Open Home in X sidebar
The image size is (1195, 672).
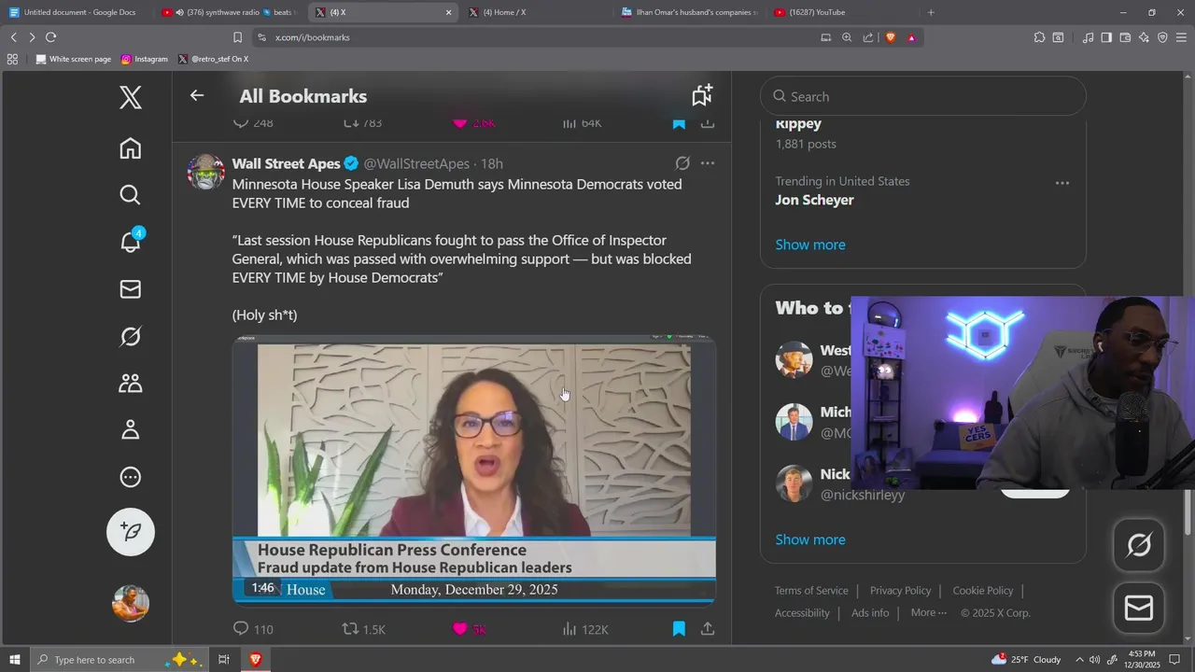tap(131, 148)
